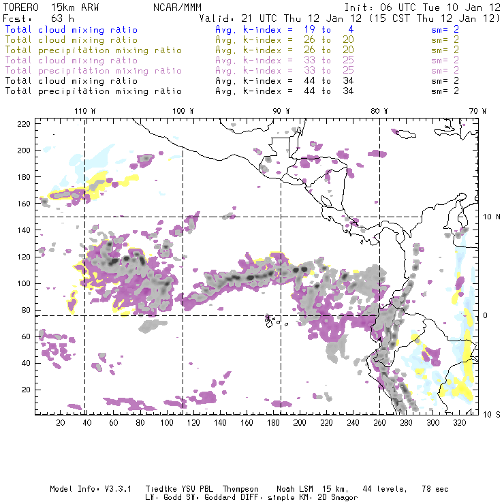This screenshot has height=504, width=504.
Task: Click the '110 W' longitude label
Action: pyautogui.click(x=85, y=111)
